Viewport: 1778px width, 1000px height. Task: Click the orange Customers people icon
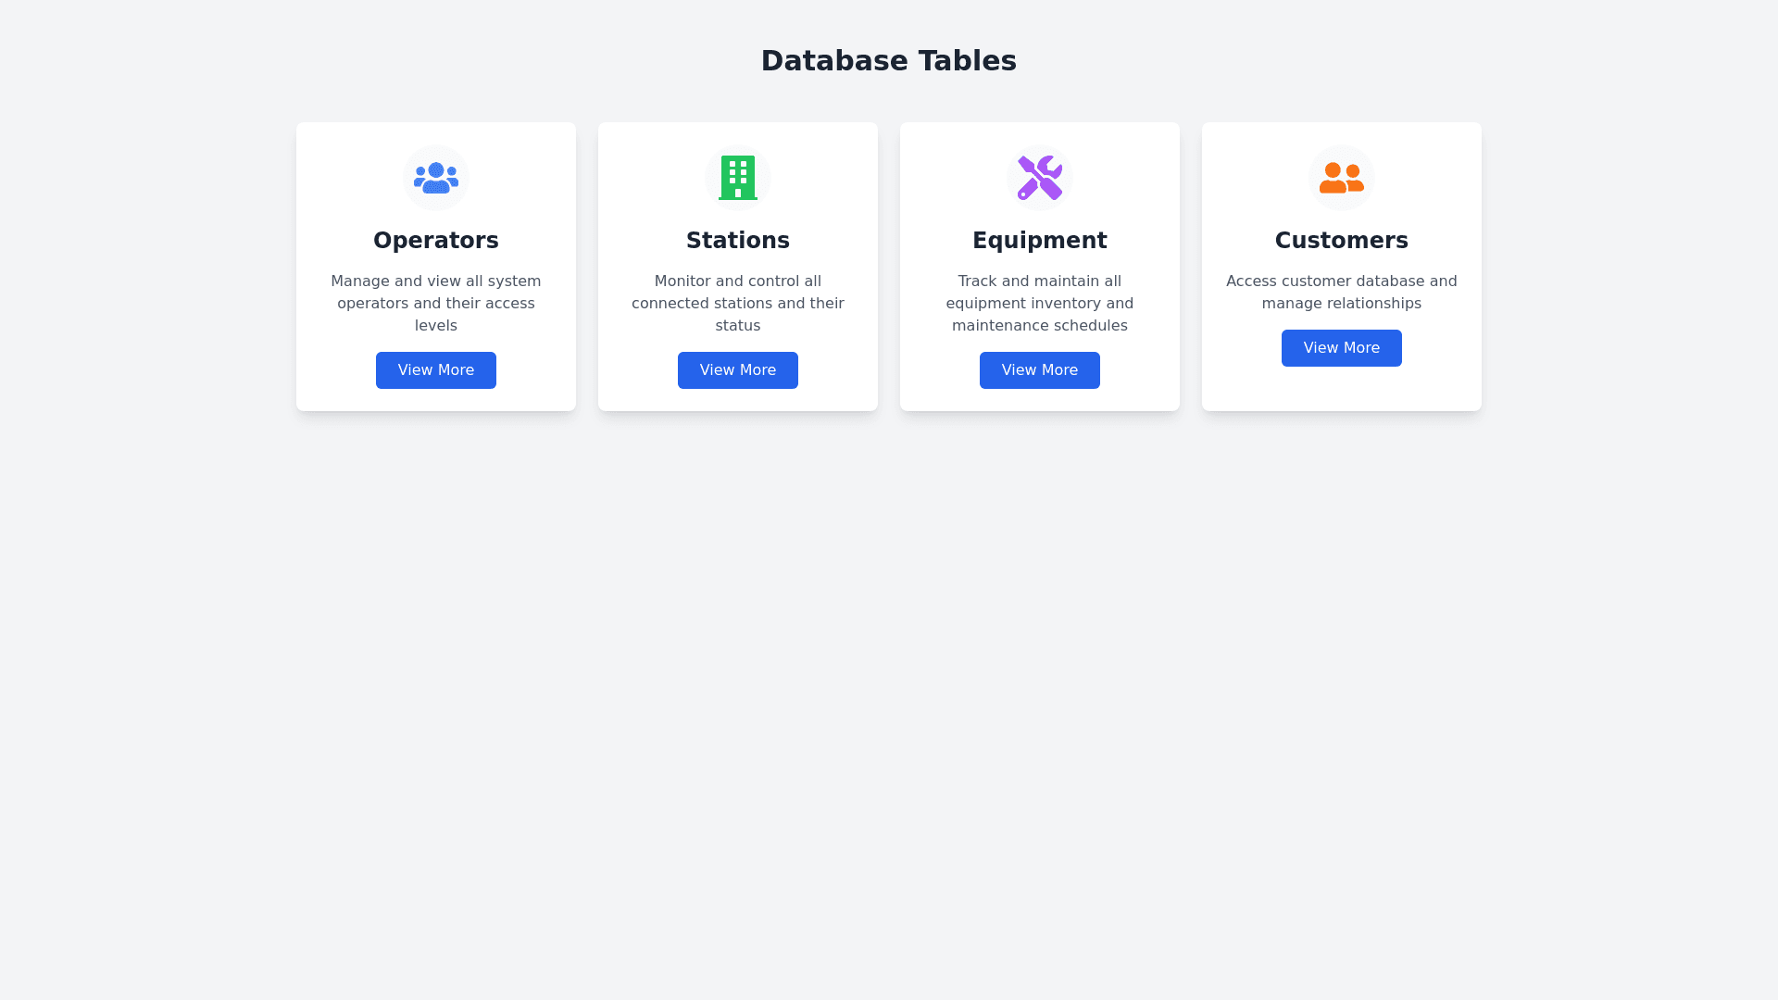click(1342, 178)
